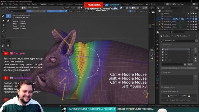Switch to the Geometry Nodes workspace tab

[137, 4]
